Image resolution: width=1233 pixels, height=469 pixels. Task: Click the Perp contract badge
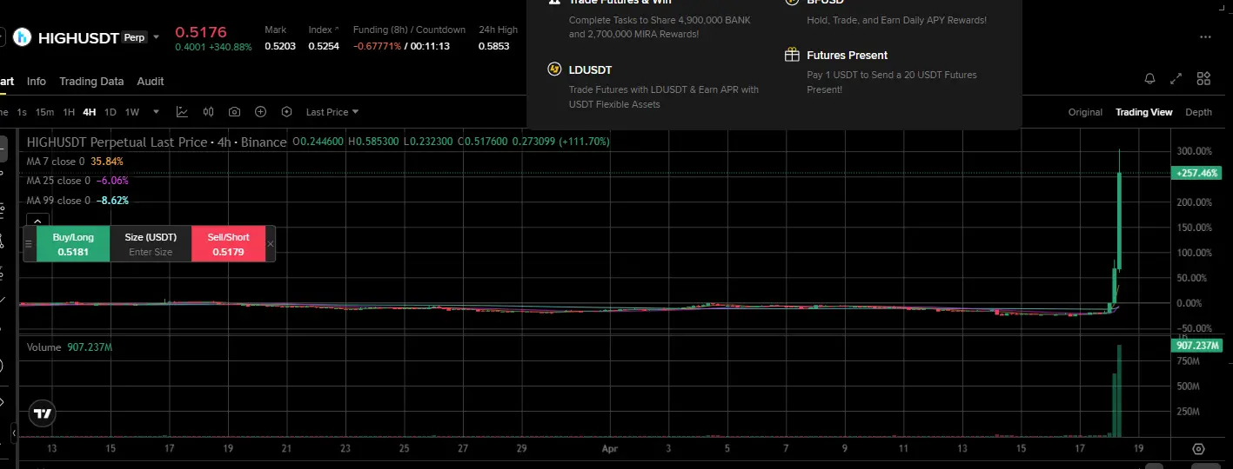tap(134, 37)
